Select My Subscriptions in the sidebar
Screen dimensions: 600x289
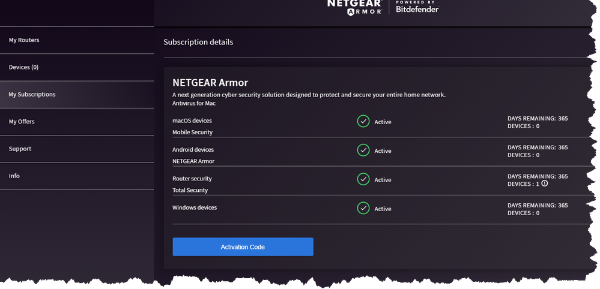pyautogui.click(x=32, y=94)
